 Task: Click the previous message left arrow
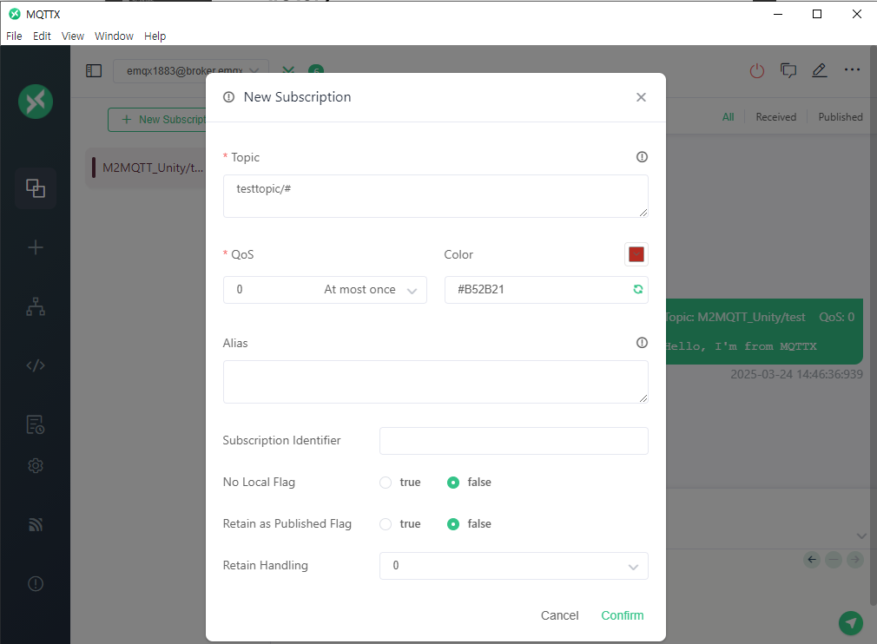812,559
